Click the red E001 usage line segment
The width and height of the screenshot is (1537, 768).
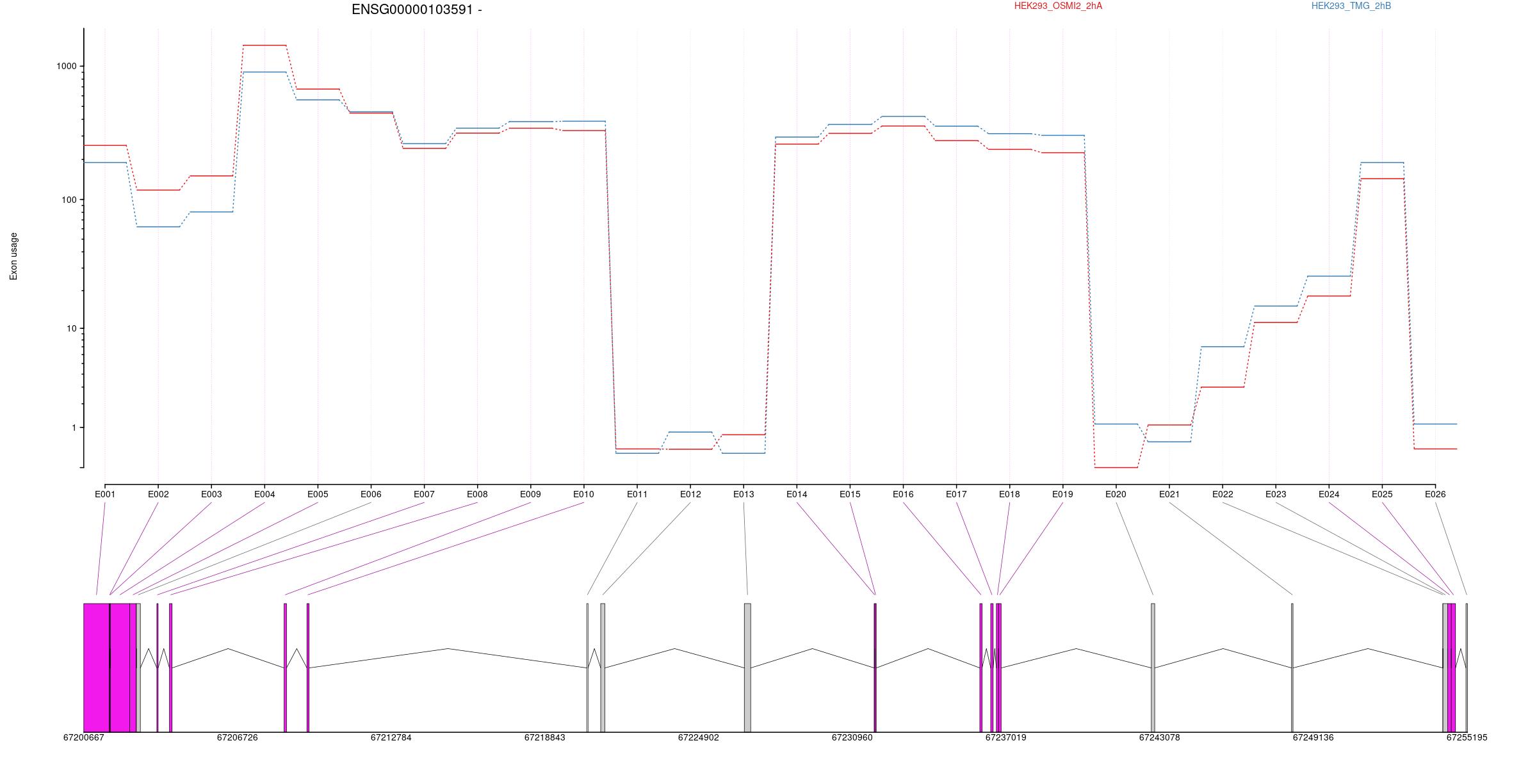pyautogui.click(x=105, y=145)
